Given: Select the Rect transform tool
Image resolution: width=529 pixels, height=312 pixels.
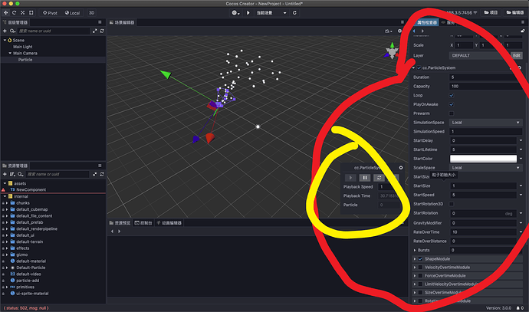Looking at the screenshot, I should pyautogui.click(x=31, y=13).
